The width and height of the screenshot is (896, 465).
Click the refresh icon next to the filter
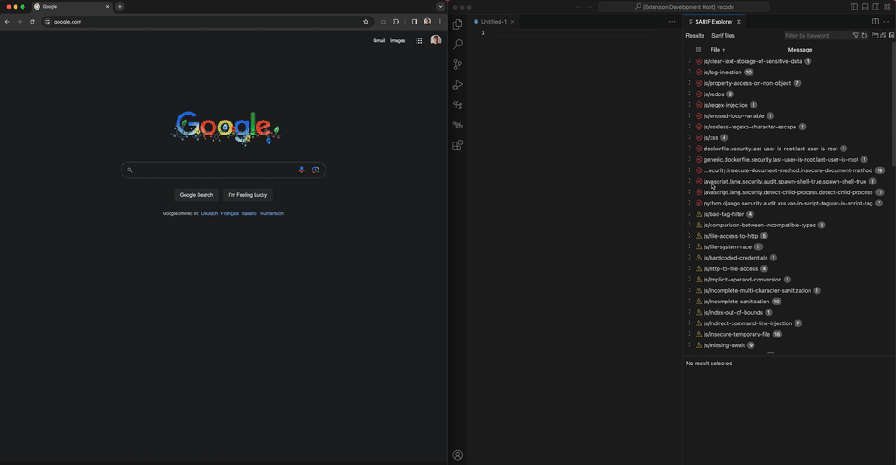pos(864,35)
